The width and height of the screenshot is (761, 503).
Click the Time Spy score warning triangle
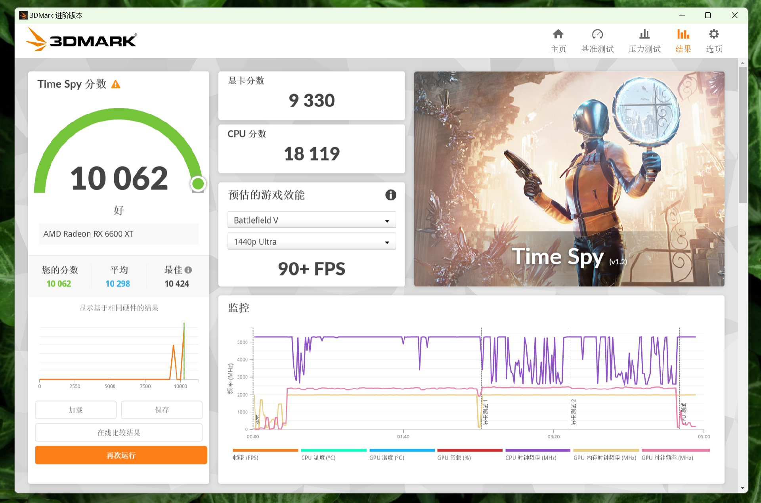tap(116, 84)
